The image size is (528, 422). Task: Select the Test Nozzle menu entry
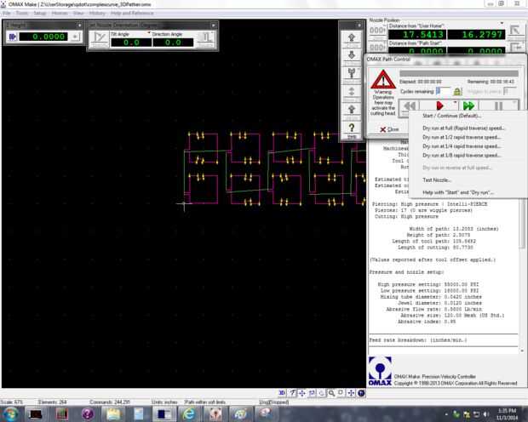[437, 180]
